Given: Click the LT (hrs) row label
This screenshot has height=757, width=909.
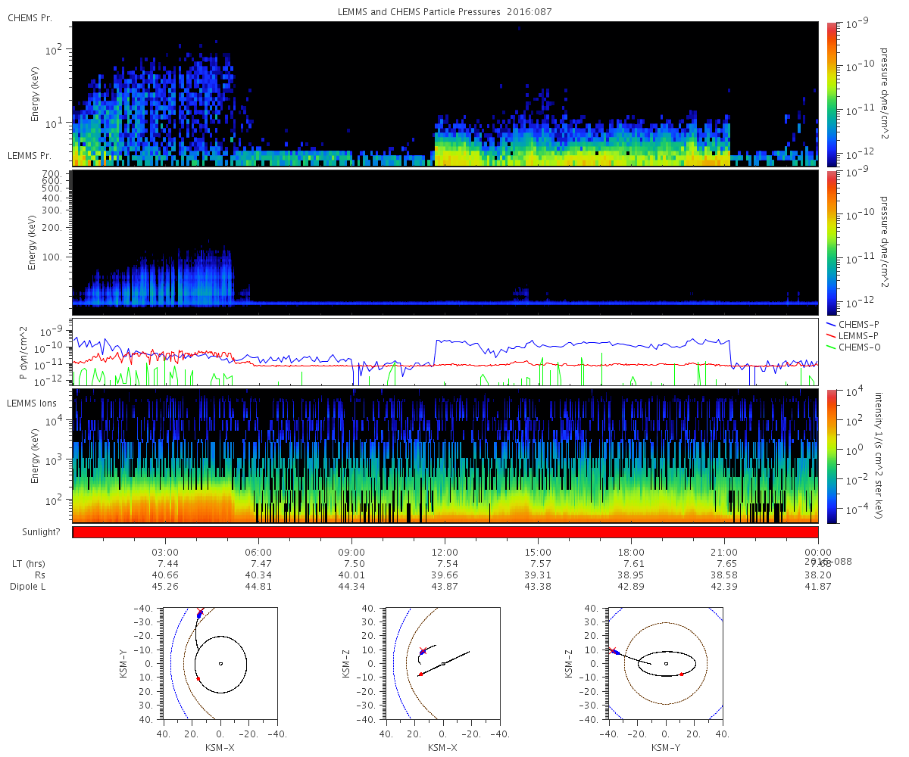Looking at the screenshot, I should (x=27, y=564).
